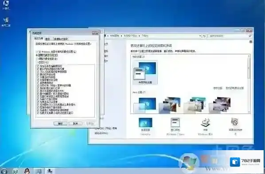Click second taskbar icon next to Start
The height and width of the screenshot is (174, 265).
[x=16, y=171]
